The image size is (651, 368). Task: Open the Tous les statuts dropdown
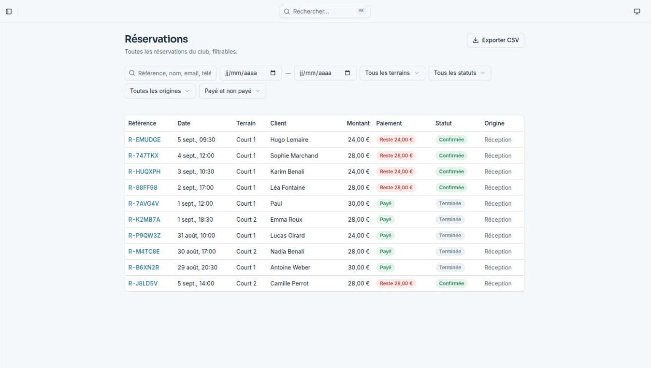tap(460, 73)
